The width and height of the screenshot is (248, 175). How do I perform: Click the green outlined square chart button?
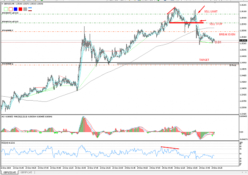(6, 9)
